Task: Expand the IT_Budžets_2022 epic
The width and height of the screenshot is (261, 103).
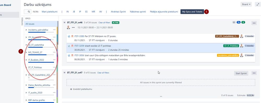Action: (x=26, y=60)
